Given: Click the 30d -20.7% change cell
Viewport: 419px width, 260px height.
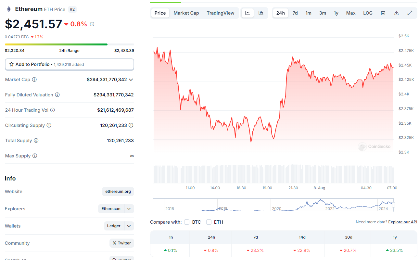Looking at the screenshot, I should click(348, 250).
